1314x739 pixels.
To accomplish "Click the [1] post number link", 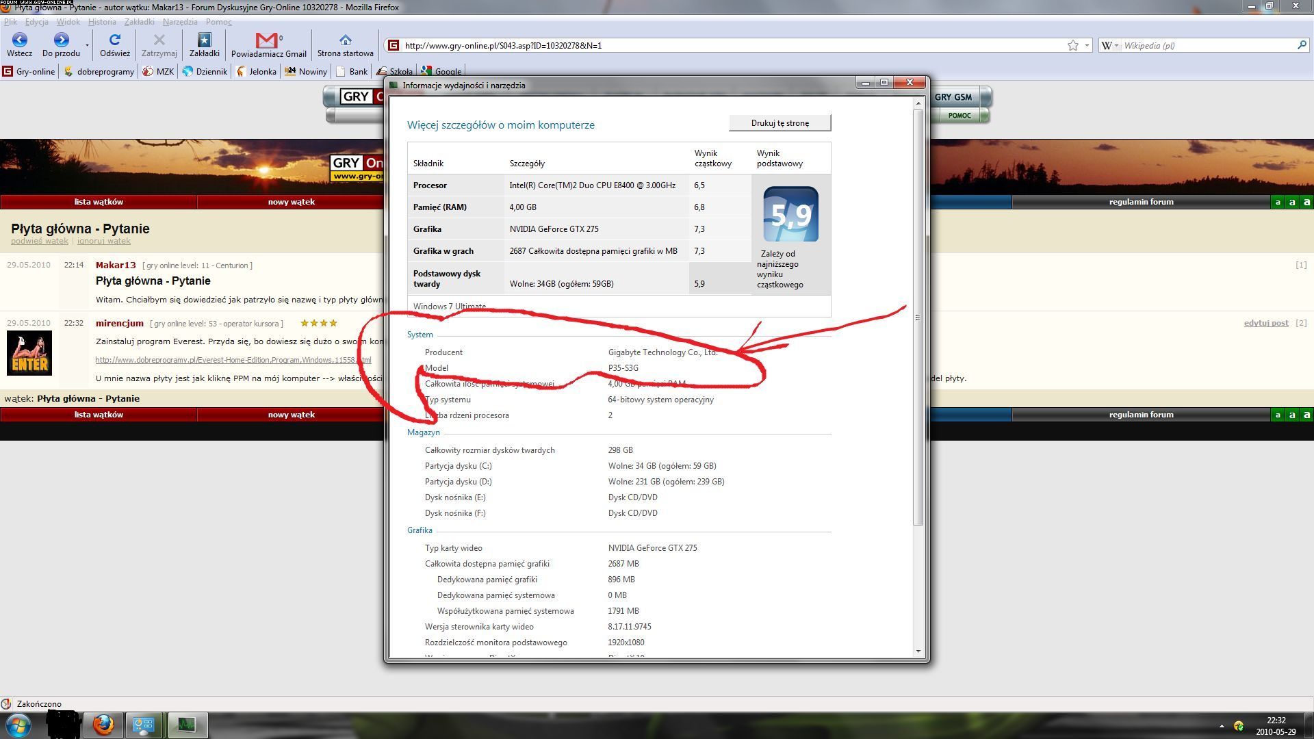I will pyautogui.click(x=1301, y=265).
